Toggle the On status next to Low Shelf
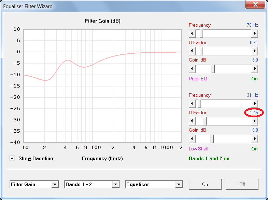This screenshot has height=200, width=268. tap(254, 149)
